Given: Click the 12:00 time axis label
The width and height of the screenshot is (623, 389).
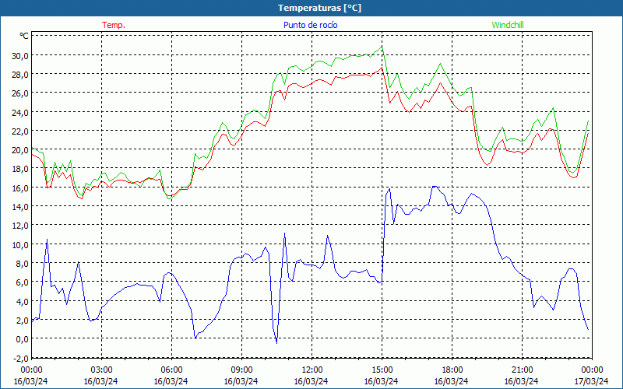Looking at the screenshot, I should [312, 370].
